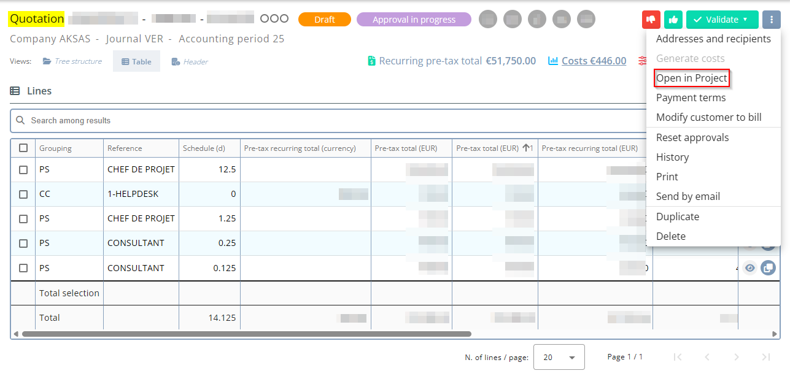This screenshot has height=376, width=790.
Task: Click the eye icon on last CONSULTANT row
Action: click(749, 268)
